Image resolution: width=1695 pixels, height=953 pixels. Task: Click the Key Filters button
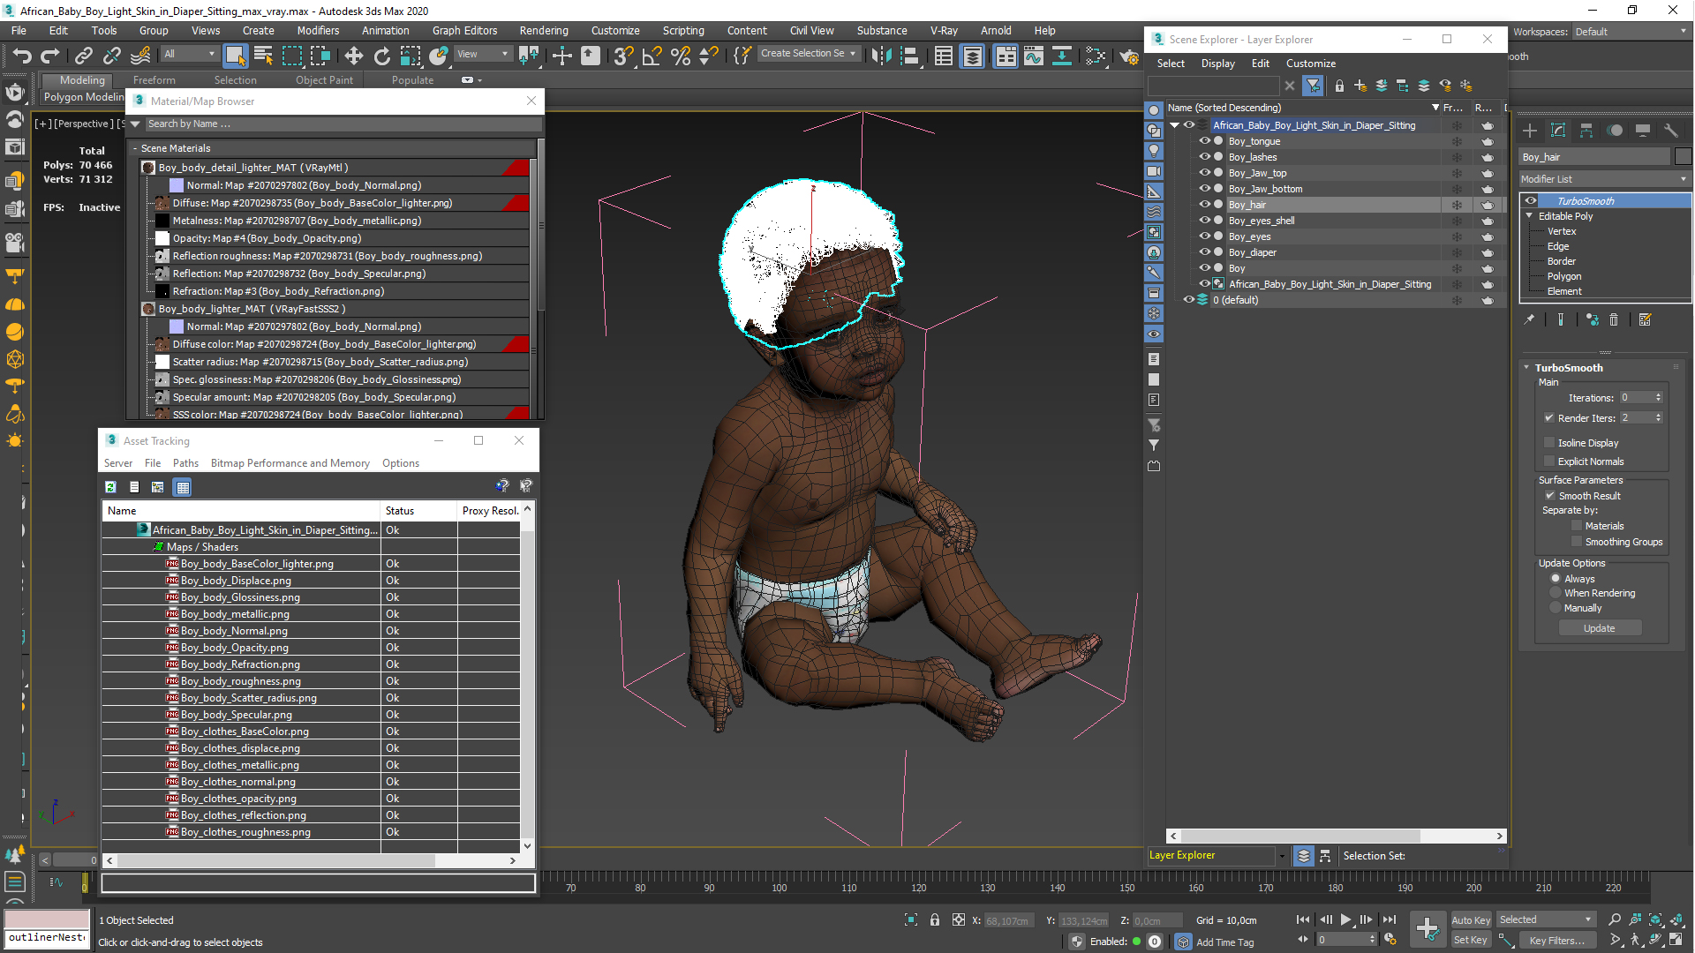(x=1558, y=940)
